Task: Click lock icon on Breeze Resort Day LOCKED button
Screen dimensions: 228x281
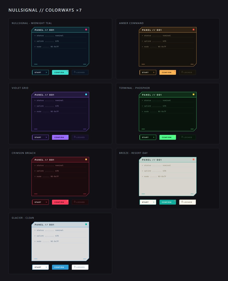Action: (x=182, y=202)
